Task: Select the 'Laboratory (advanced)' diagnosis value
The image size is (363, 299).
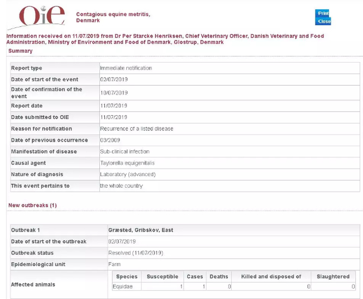Action: click(x=127, y=174)
